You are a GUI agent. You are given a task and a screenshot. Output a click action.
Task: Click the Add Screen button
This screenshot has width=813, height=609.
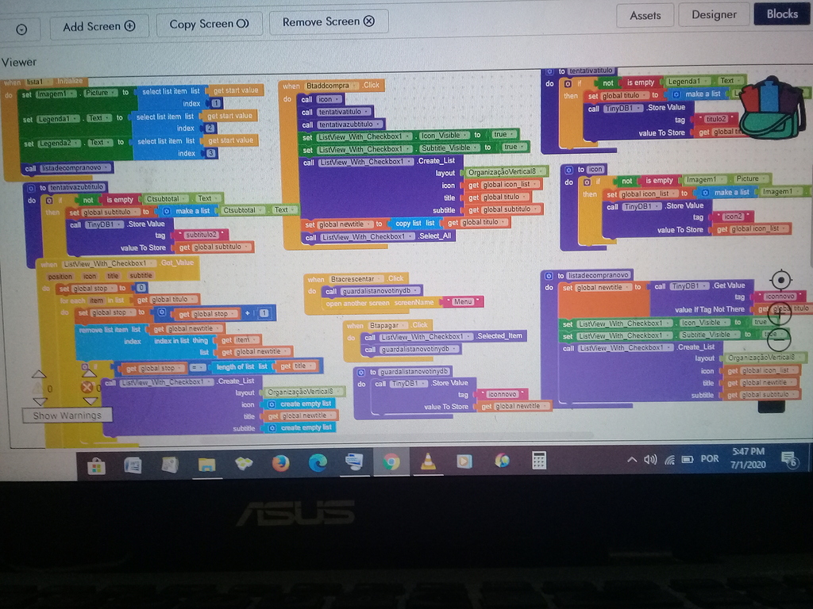[98, 25]
